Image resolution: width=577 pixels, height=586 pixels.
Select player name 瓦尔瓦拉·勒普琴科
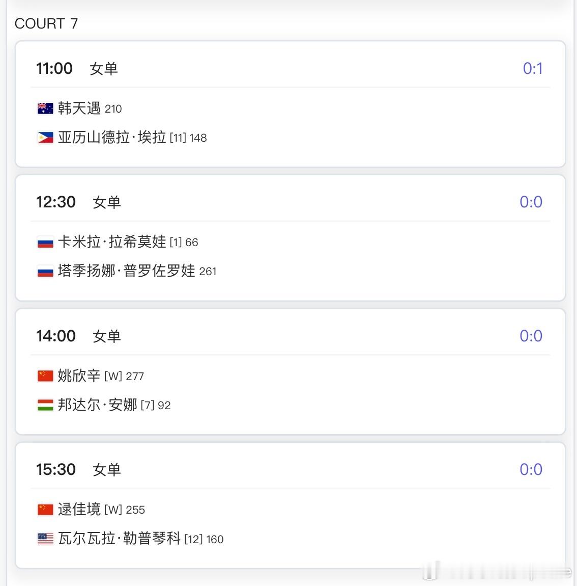[120, 539]
